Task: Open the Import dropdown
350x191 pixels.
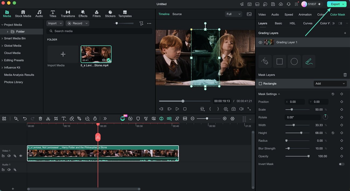Action: pos(55,23)
